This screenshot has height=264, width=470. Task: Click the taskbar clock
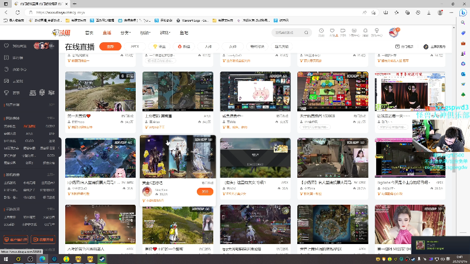tap(459, 259)
